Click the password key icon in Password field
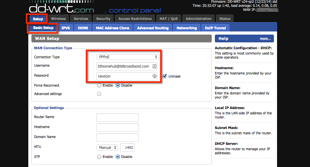This screenshot has height=167, width=310. (154, 76)
